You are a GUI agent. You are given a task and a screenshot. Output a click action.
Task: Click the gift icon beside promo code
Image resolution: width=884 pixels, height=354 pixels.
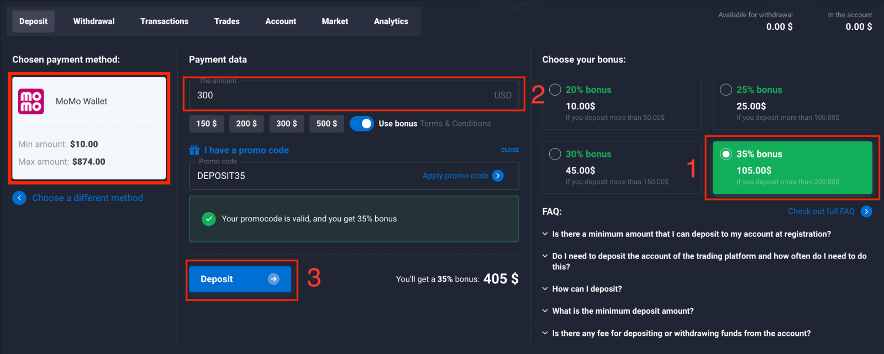point(194,150)
